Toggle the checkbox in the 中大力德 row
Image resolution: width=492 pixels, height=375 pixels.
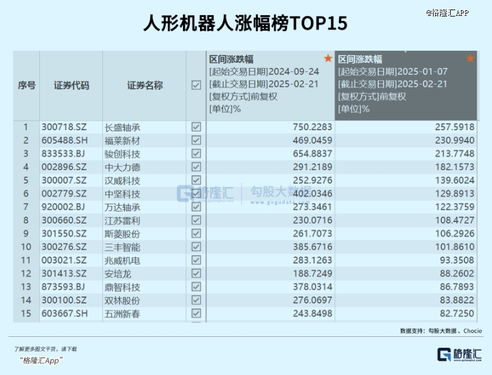(196, 167)
